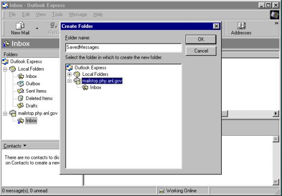Select the Sent Items folder
This screenshot has height=196, width=282.
pyautogui.click(x=36, y=91)
